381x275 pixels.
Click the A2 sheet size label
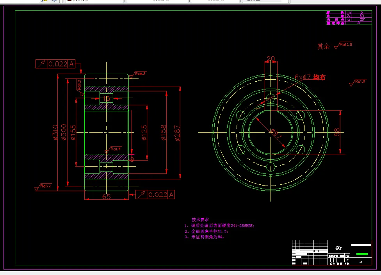(361, 262)
